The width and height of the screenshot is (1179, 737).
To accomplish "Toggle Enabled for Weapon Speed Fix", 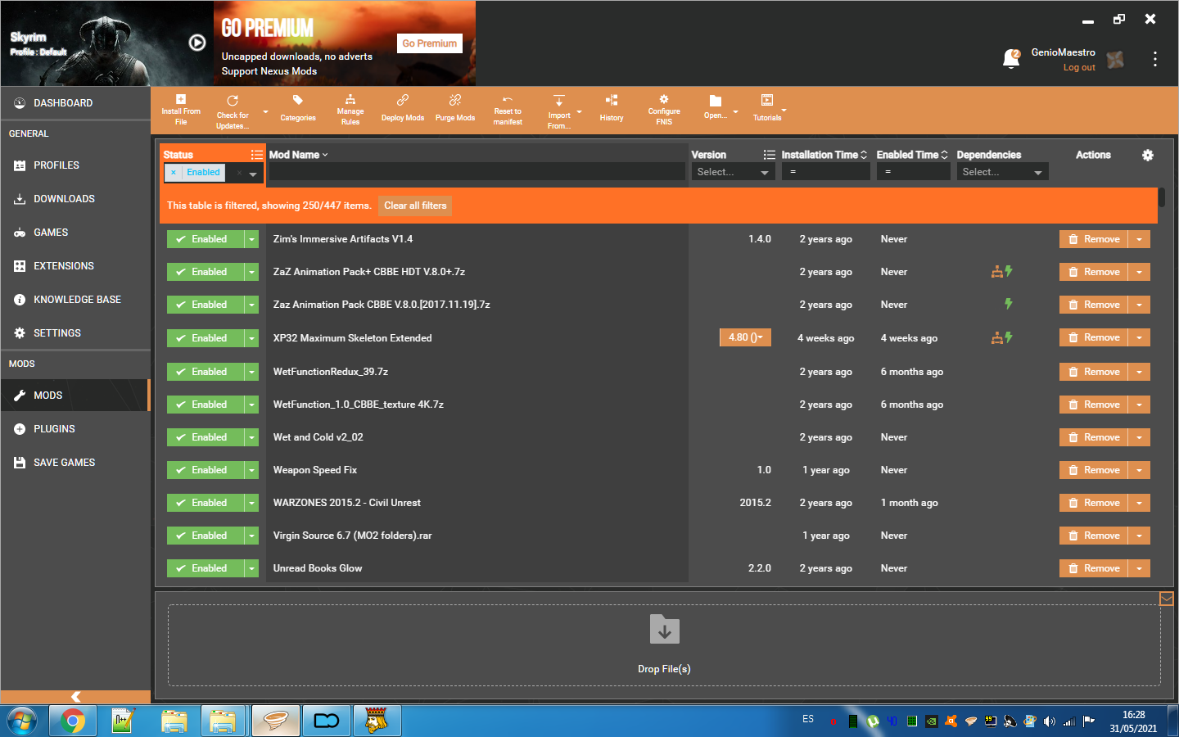I will (x=206, y=470).
